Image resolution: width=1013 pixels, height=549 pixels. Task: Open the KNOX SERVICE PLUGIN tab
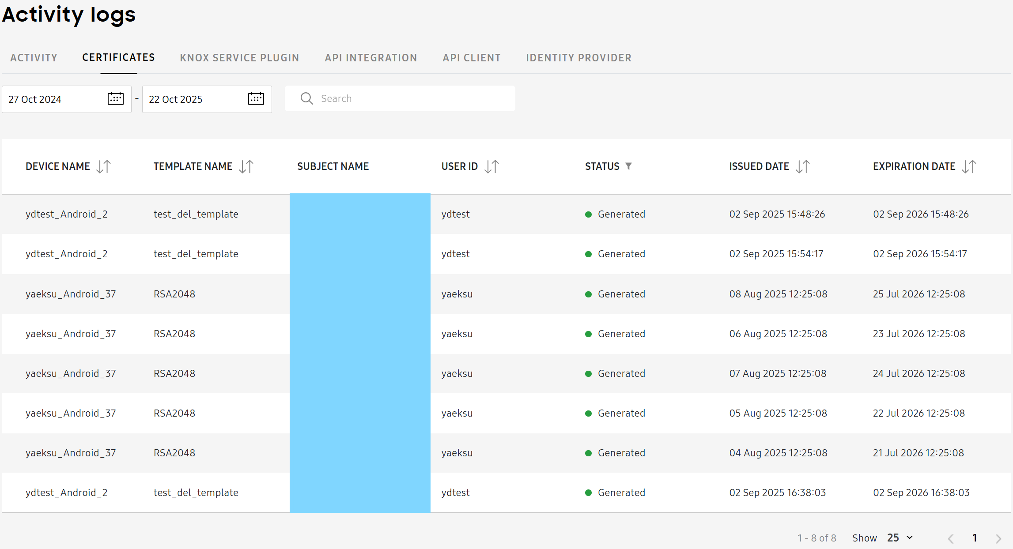coord(239,57)
